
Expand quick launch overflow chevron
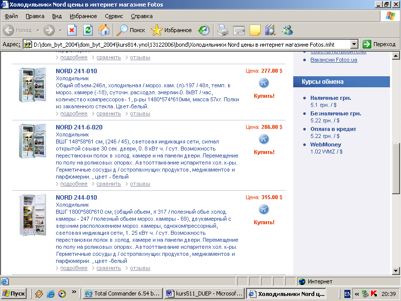click(74, 291)
